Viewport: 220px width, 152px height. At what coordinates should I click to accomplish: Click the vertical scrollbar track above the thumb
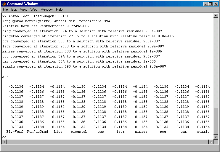click(x=216, y=59)
